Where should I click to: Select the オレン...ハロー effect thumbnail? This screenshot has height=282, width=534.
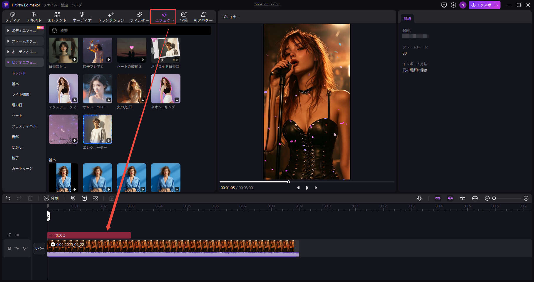(98, 89)
